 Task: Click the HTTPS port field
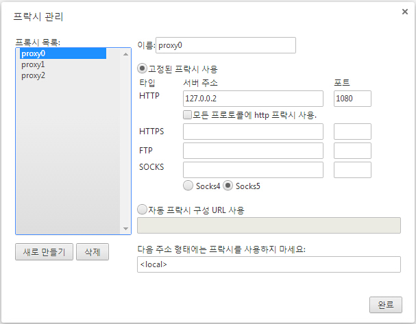click(352, 132)
